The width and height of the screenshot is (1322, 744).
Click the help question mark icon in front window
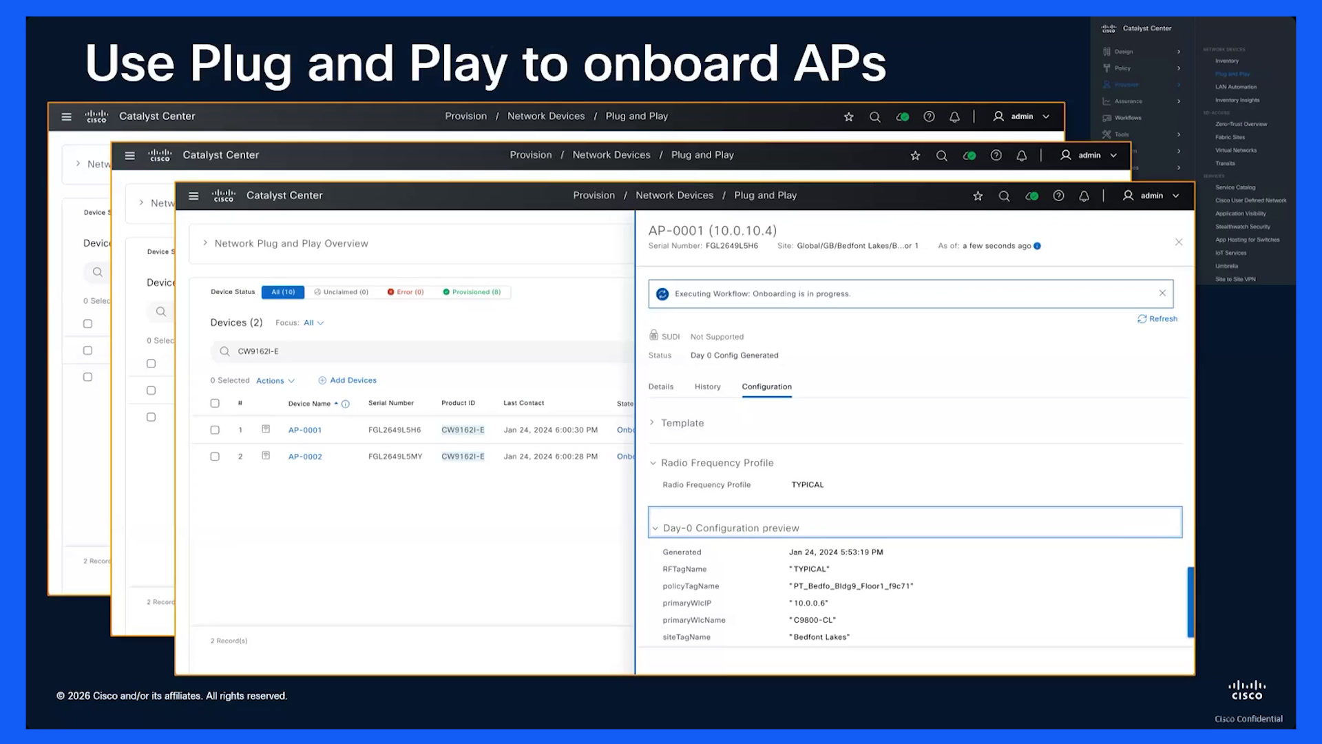point(1058,196)
